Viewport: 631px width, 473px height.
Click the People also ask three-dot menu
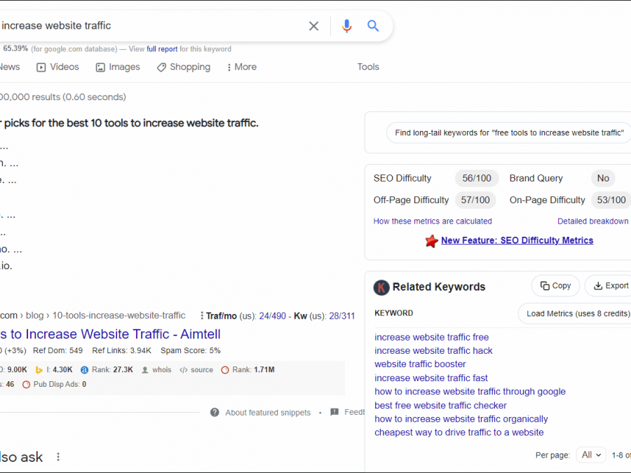tap(58, 457)
